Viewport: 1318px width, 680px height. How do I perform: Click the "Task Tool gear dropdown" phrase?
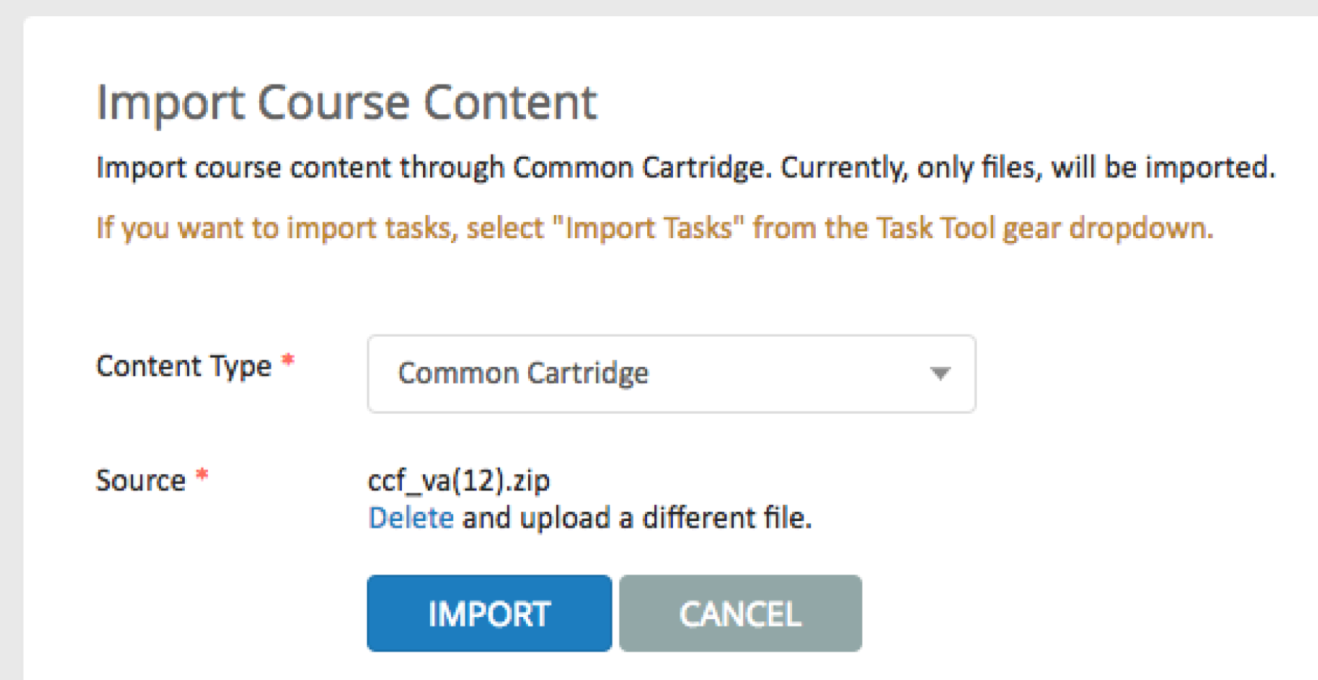click(1043, 229)
